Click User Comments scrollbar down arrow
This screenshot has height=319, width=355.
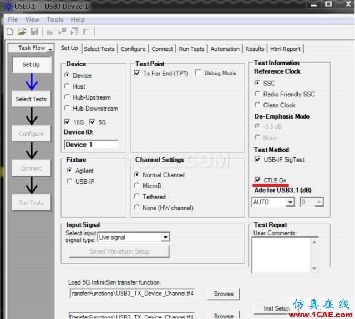pyautogui.click(x=315, y=269)
